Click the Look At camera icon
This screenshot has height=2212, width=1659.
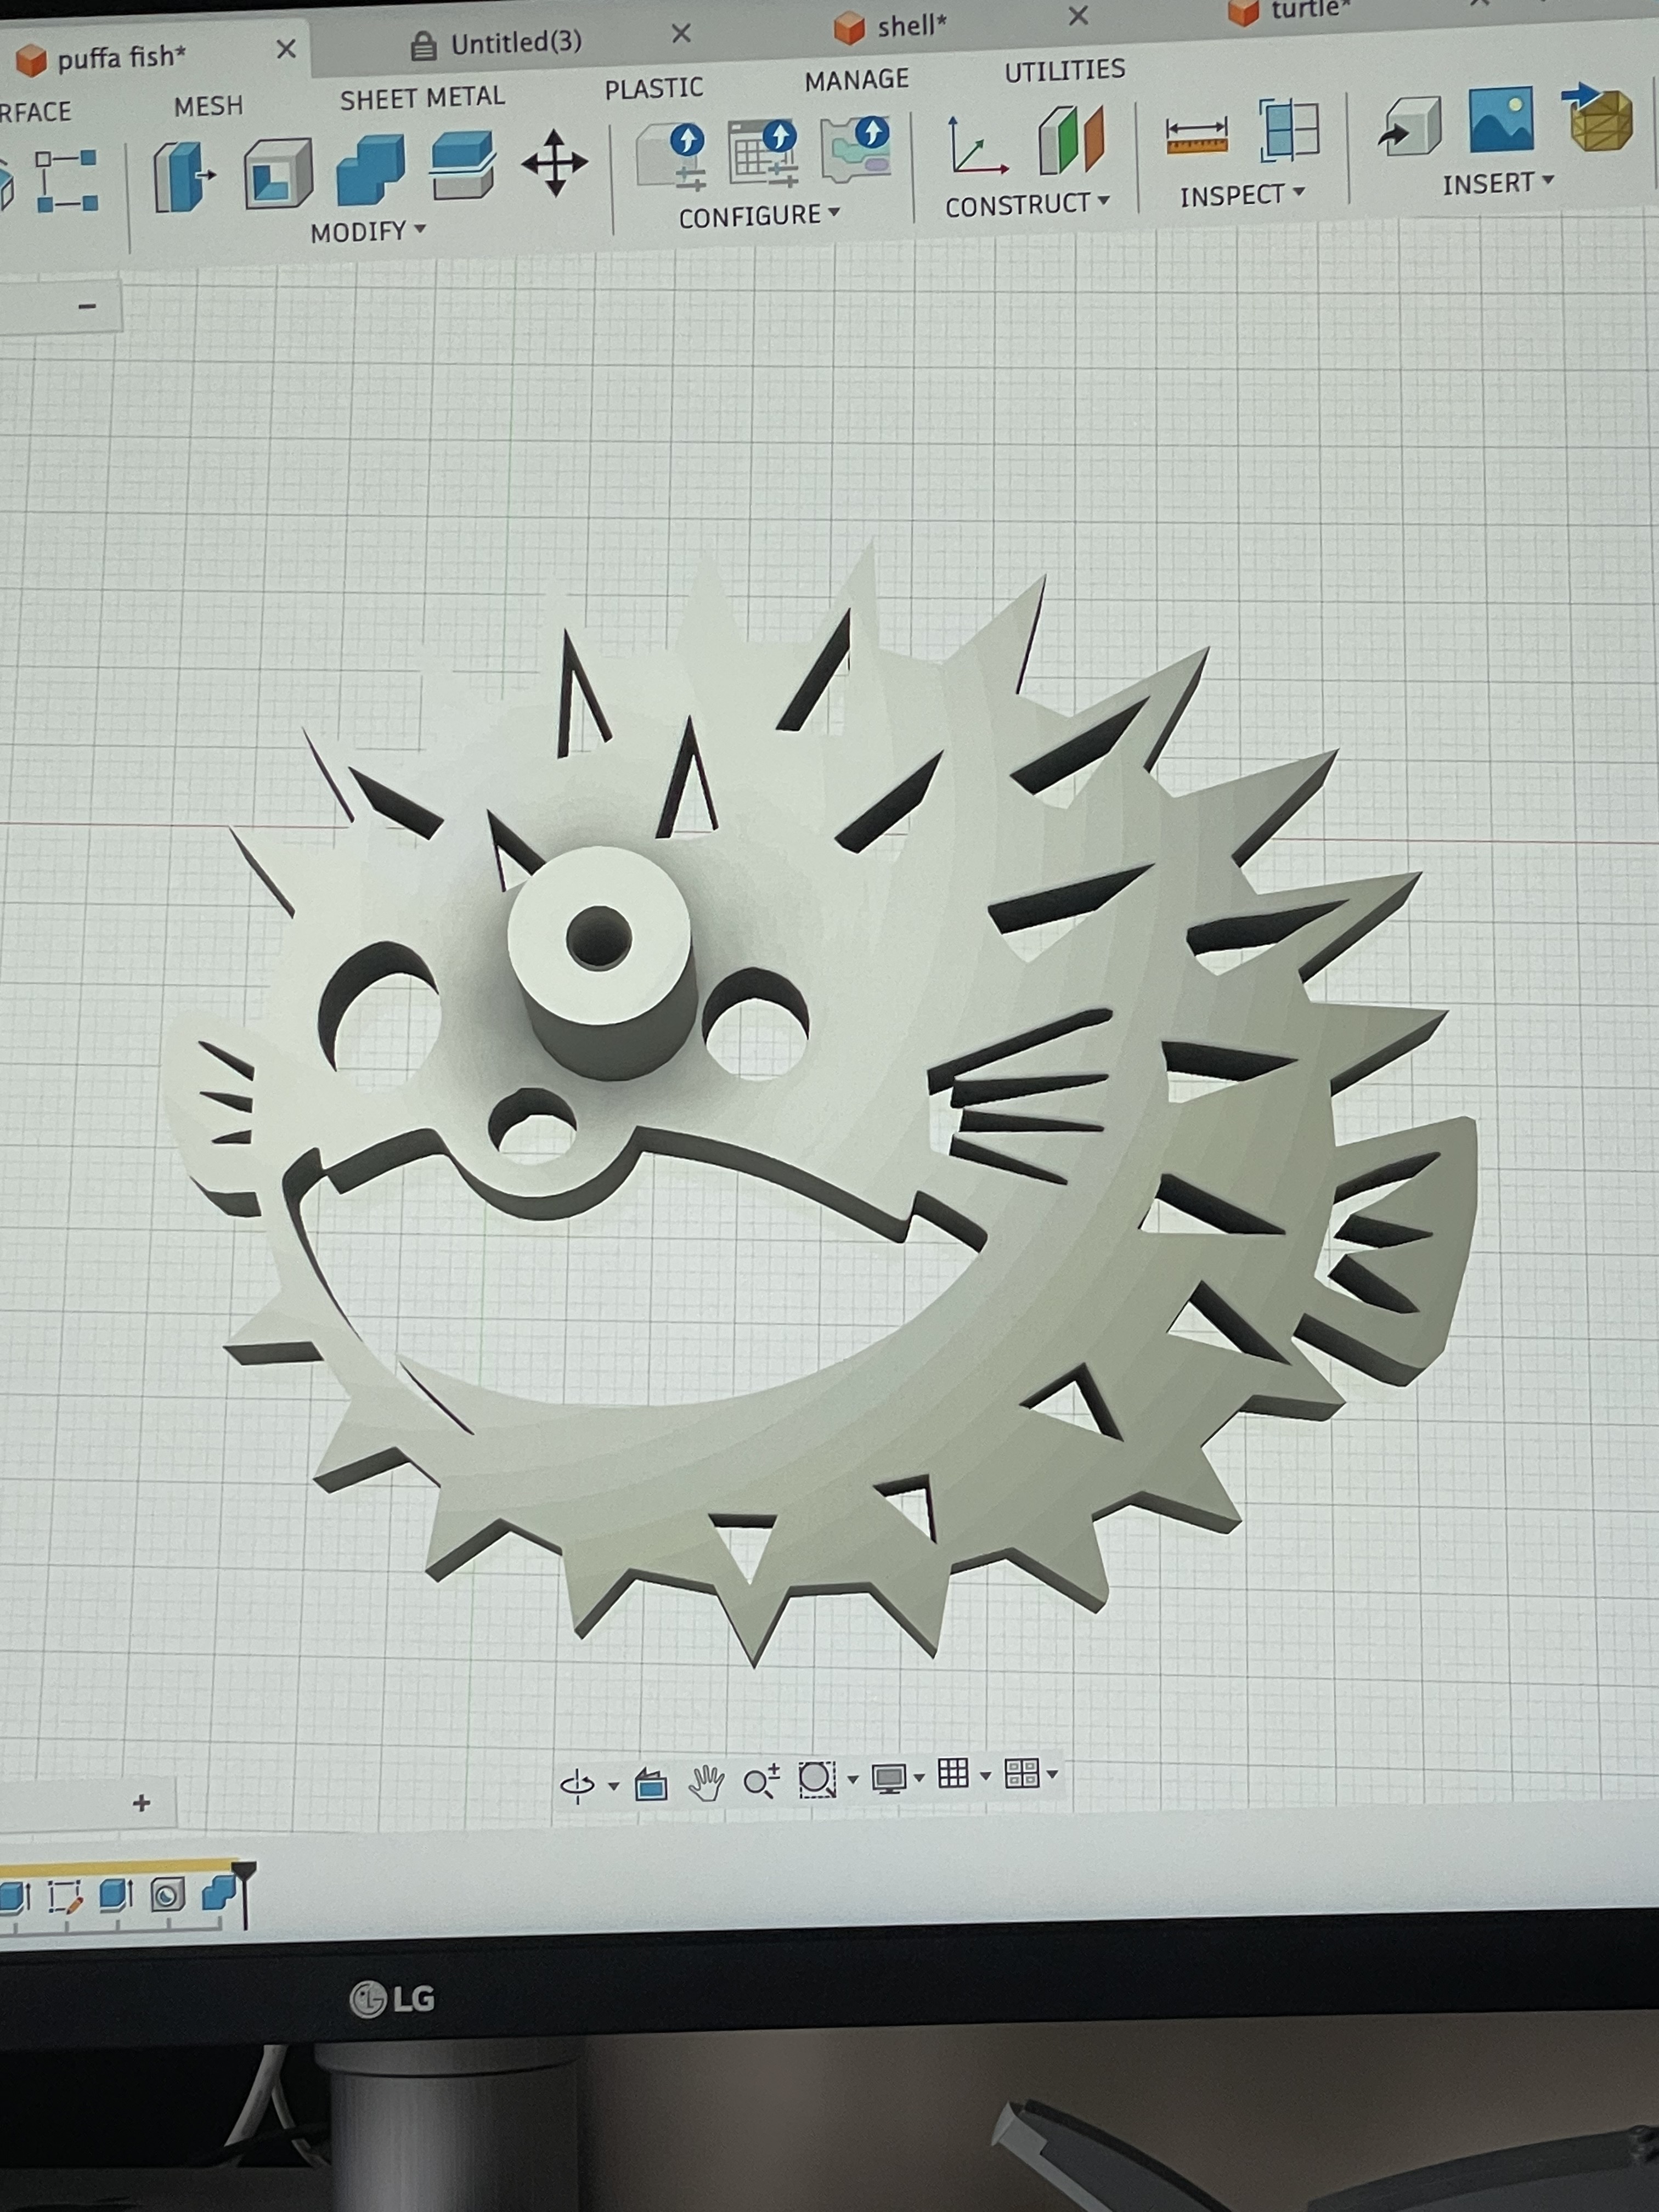(651, 1784)
